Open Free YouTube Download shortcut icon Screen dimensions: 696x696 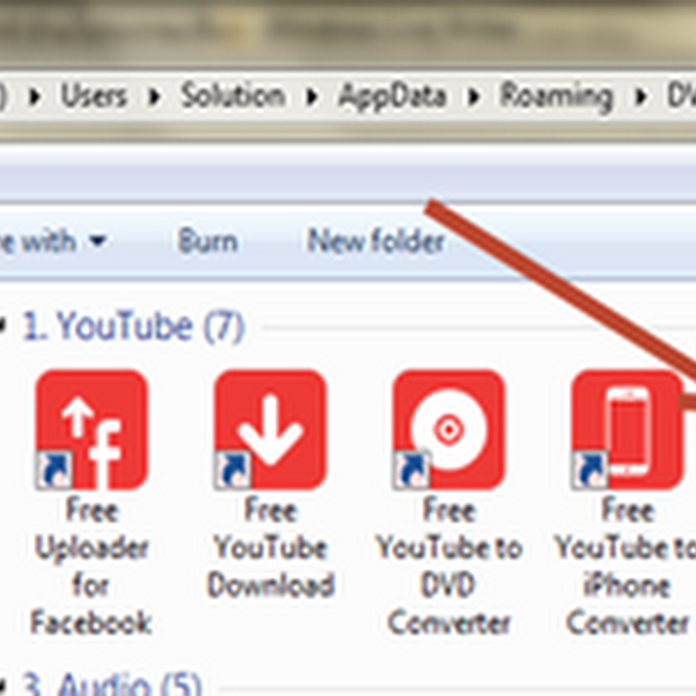[271, 430]
